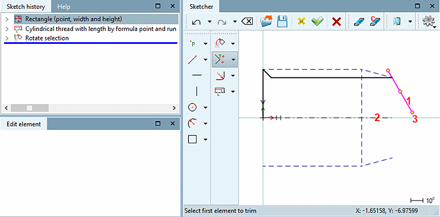Open Trim tool dropdown arrow

tap(233, 60)
